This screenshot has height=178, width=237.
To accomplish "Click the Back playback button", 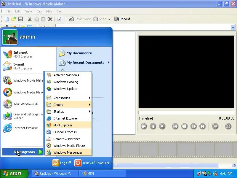I will pyautogui.click(x=175, y=126).
